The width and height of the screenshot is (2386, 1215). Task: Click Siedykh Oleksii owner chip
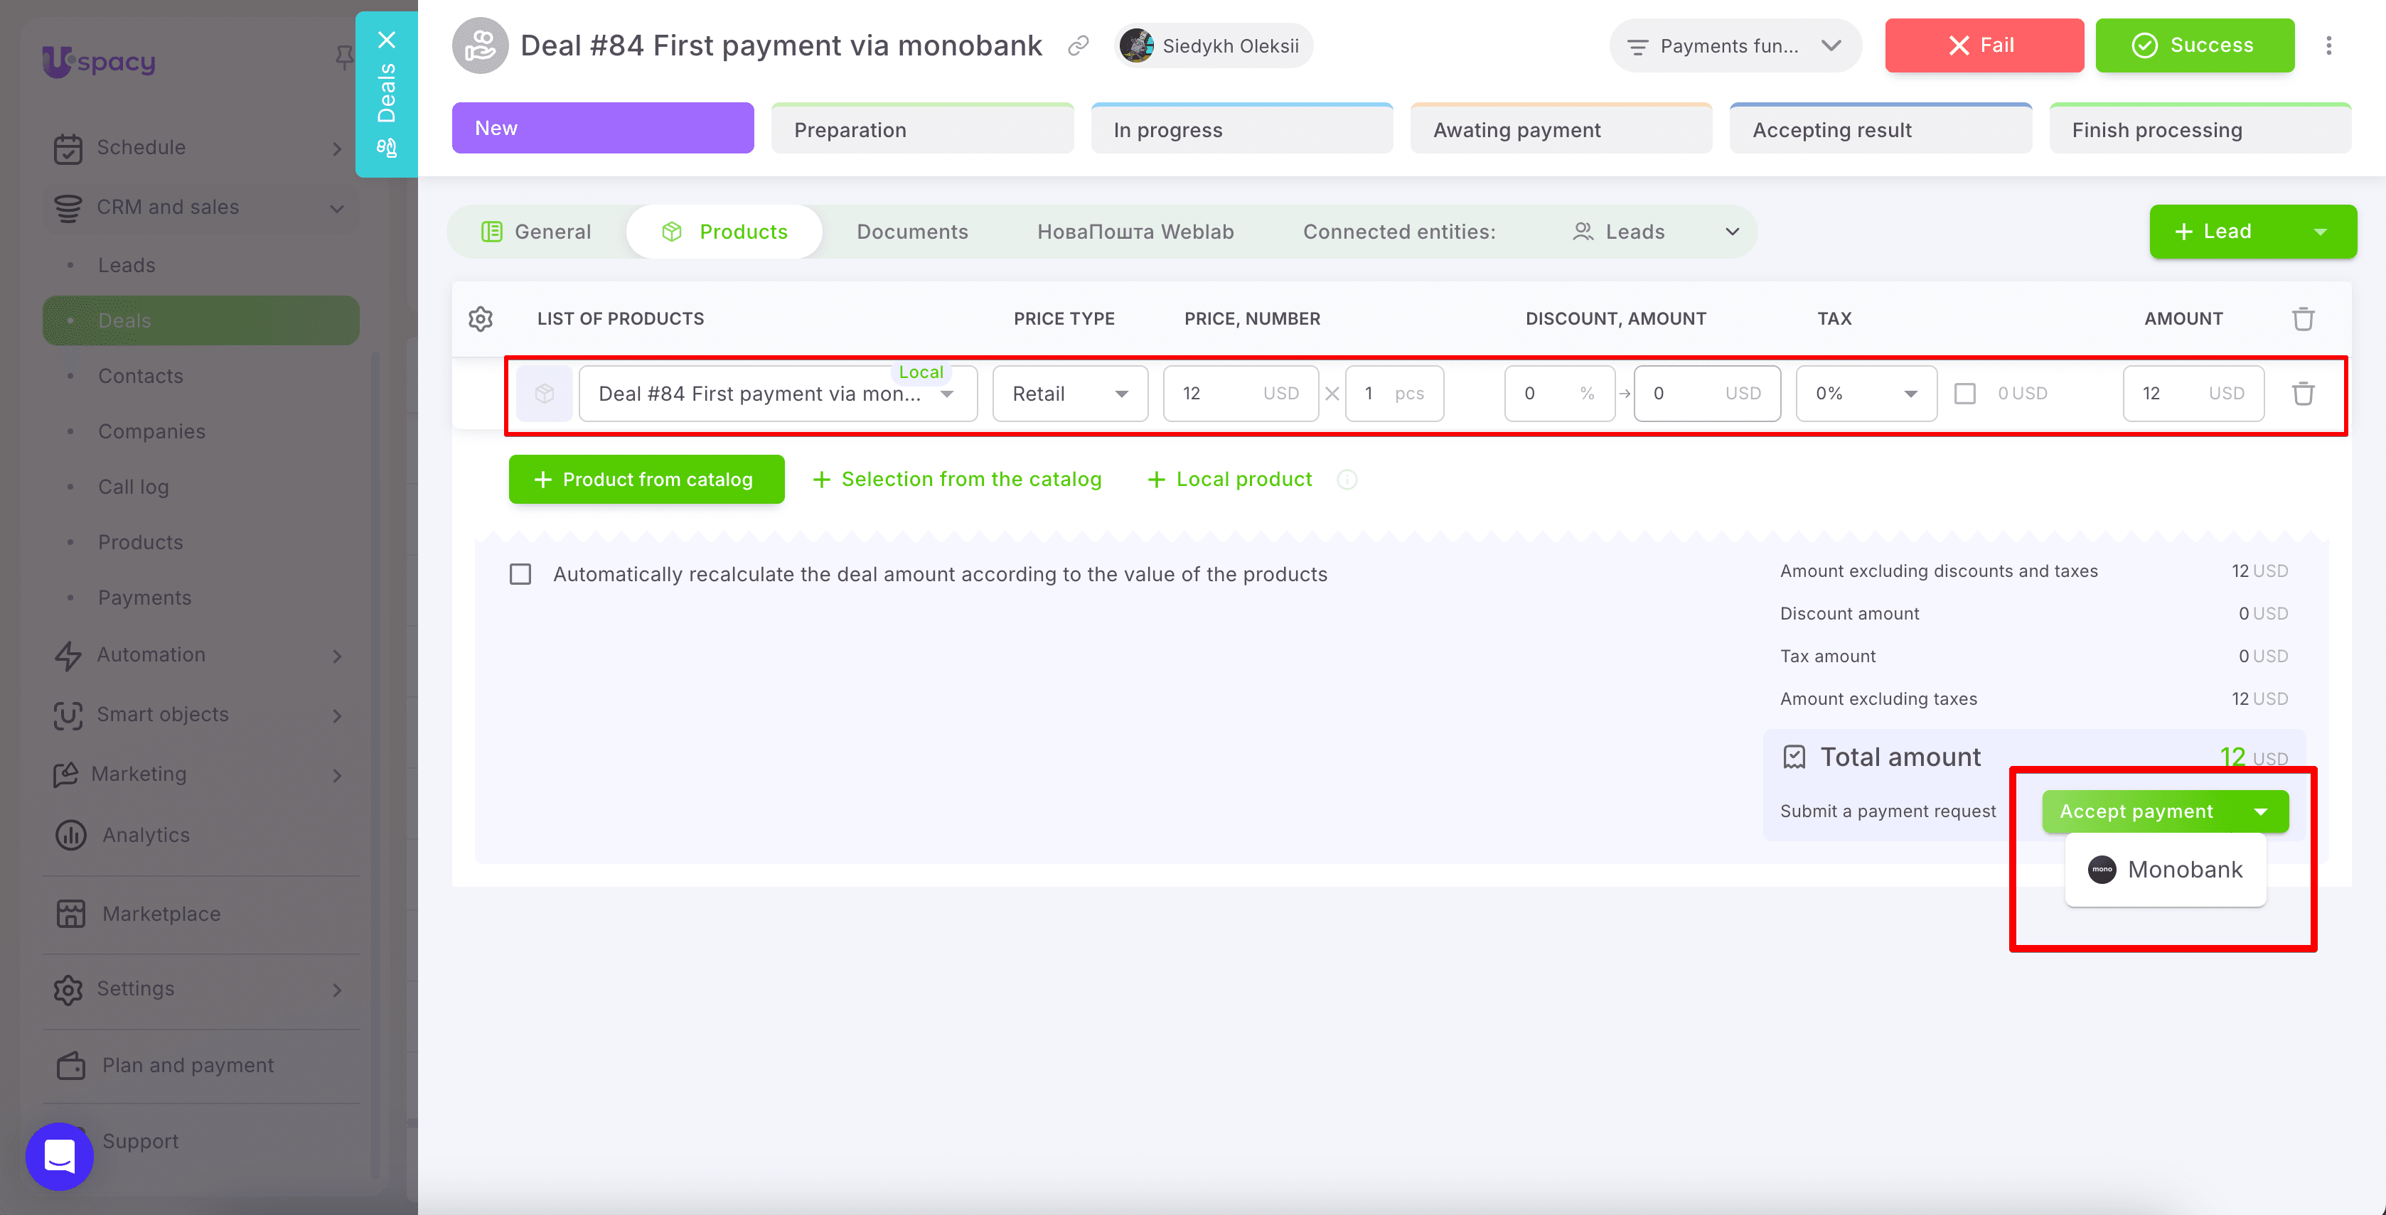pyautogui.click(x=1214, y=45)
